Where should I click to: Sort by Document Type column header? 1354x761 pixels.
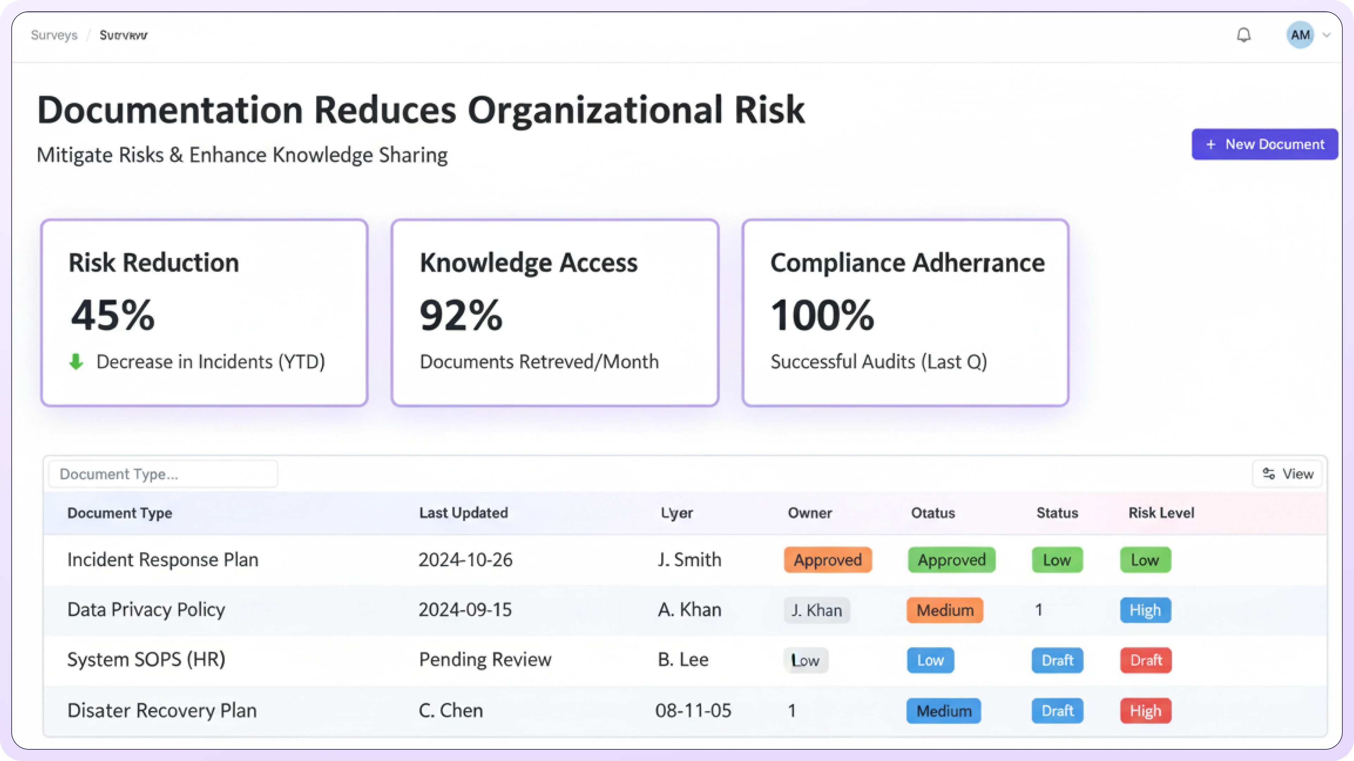pyautogui.click(x=119, y=513)
